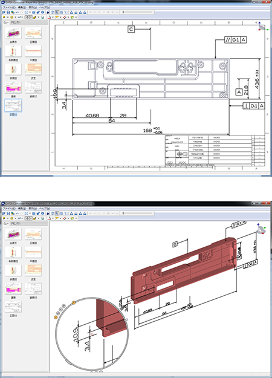The height and width of the screenshot is (378, 272).
Task: Select the 右側面図 view thumbnail in upper window
Action: click(13, 51)
